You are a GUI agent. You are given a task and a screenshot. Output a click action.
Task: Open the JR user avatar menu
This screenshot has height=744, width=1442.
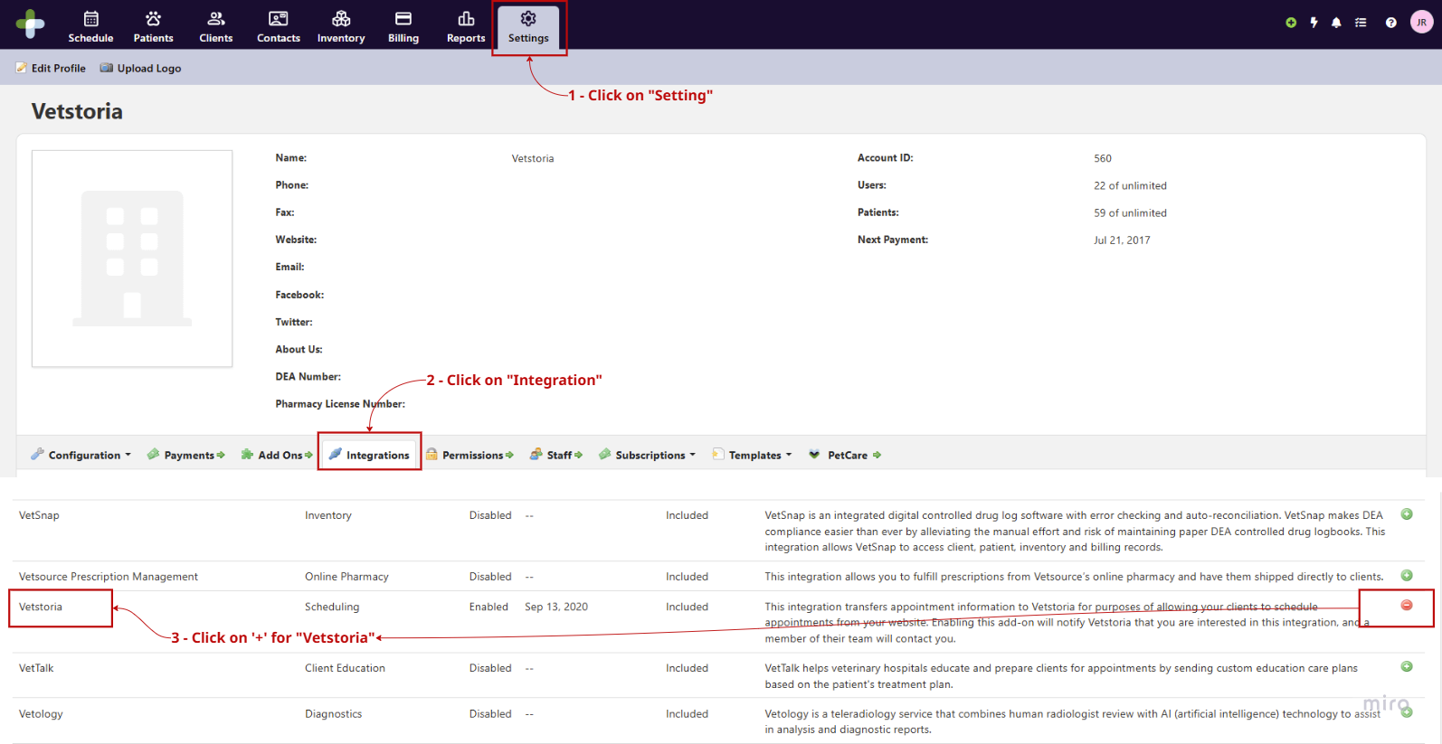(1421, 23)
